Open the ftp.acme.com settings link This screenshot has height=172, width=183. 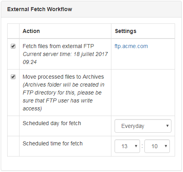click(131, 46)
